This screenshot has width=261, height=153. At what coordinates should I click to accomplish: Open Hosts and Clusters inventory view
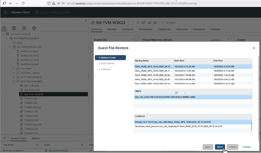click(4, 28)
